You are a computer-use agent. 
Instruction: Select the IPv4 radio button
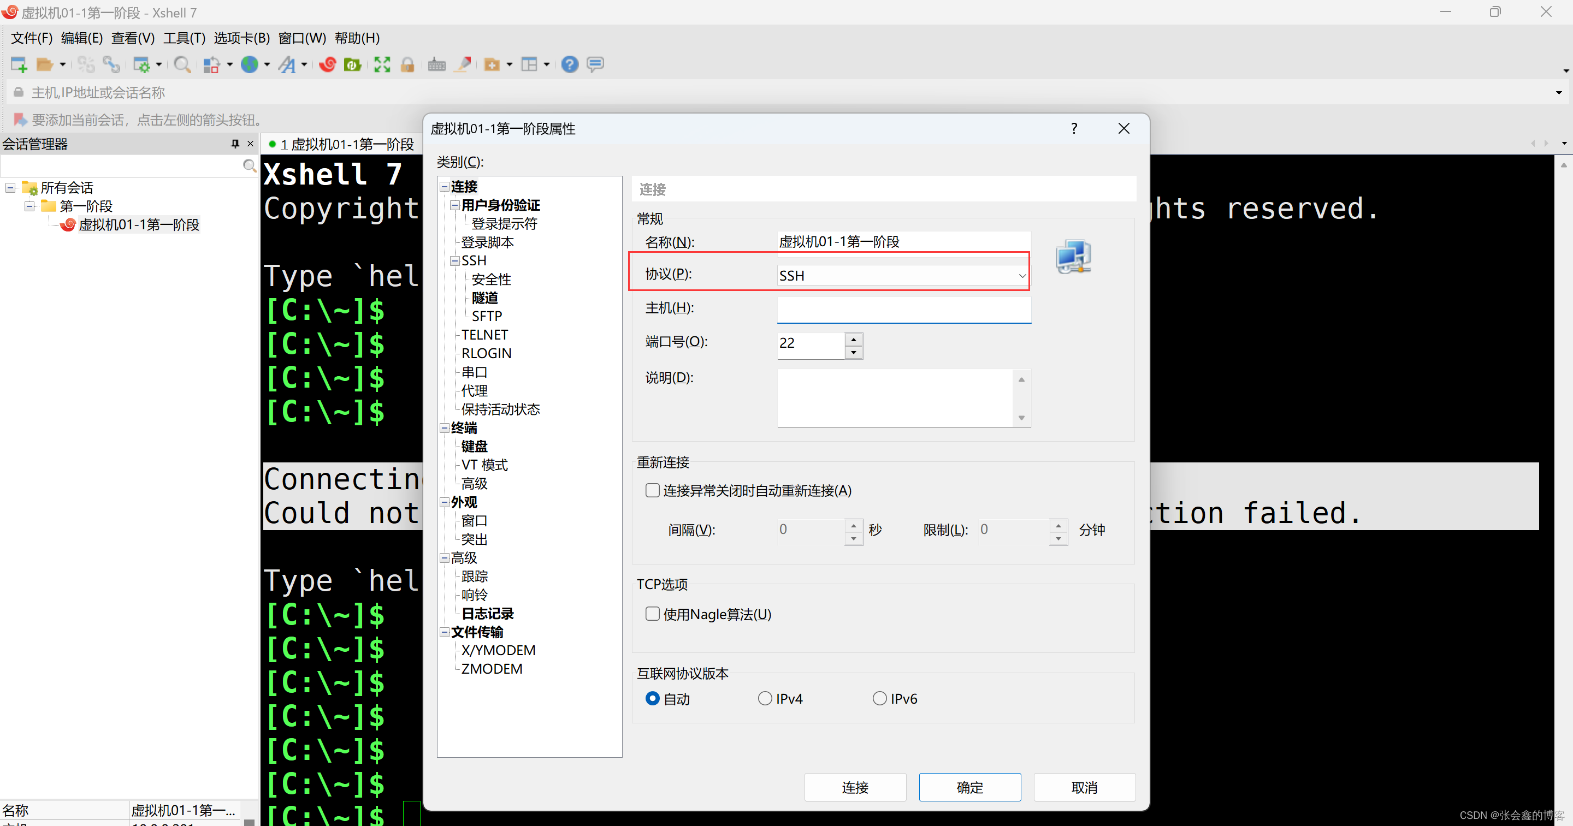click(x=765, y=698)
